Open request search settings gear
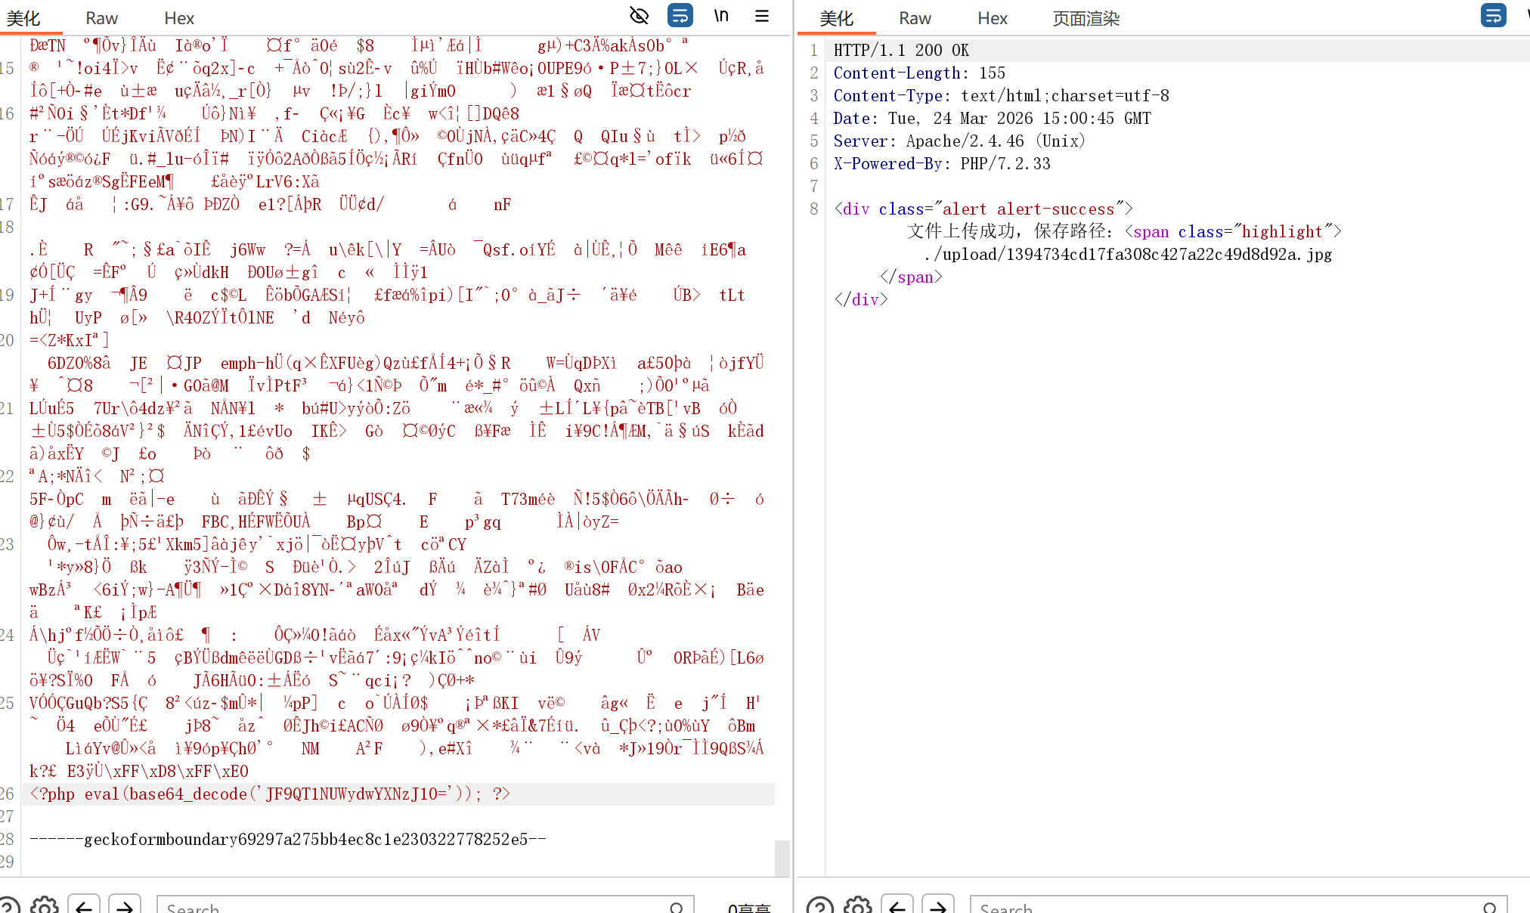Viewport: 1530px width, 913px height. tap(45, 905)
